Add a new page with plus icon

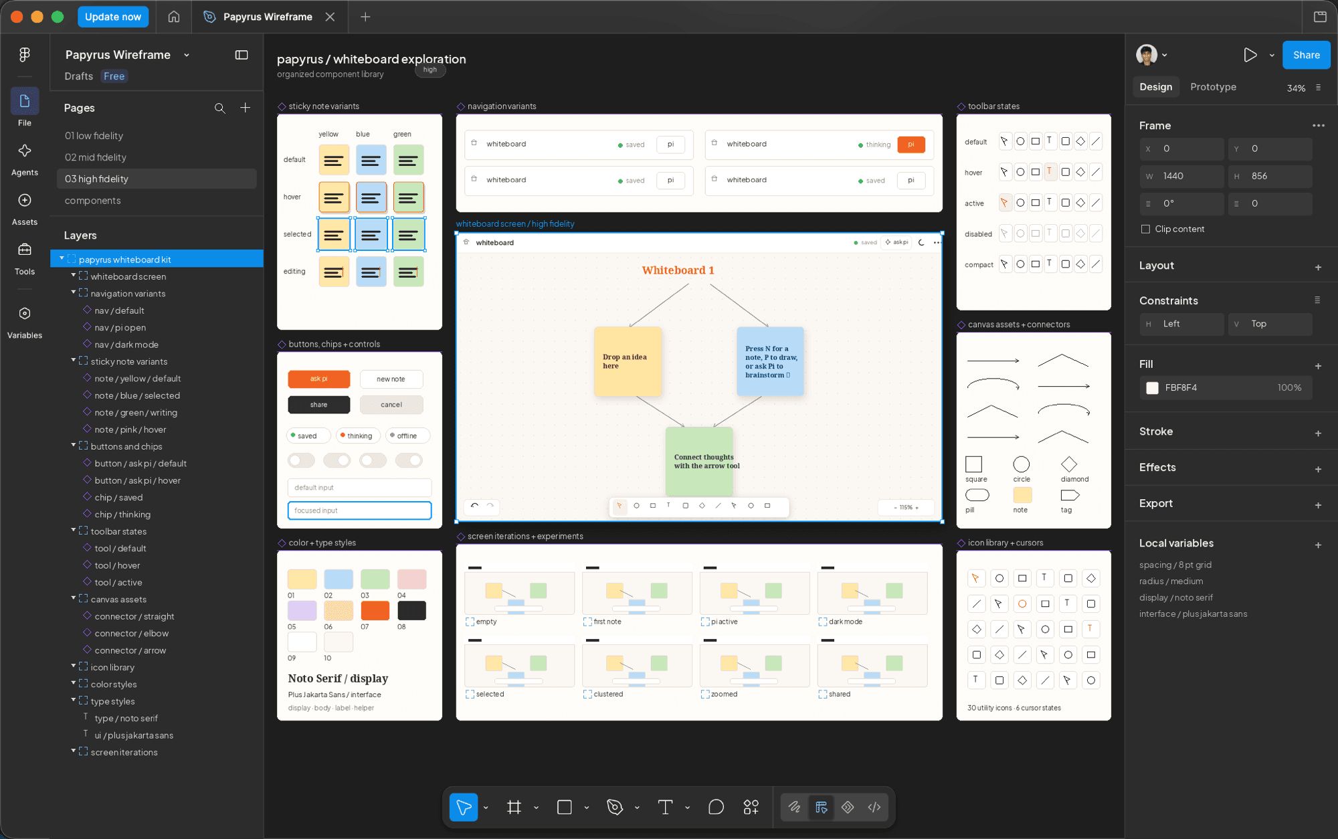(246, 108)
